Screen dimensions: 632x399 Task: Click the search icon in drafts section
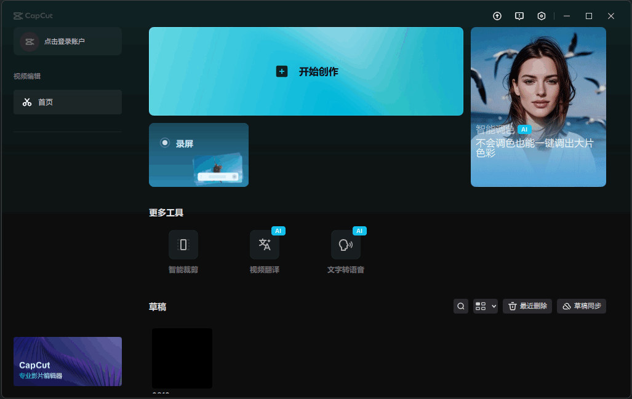coord(461,306)
